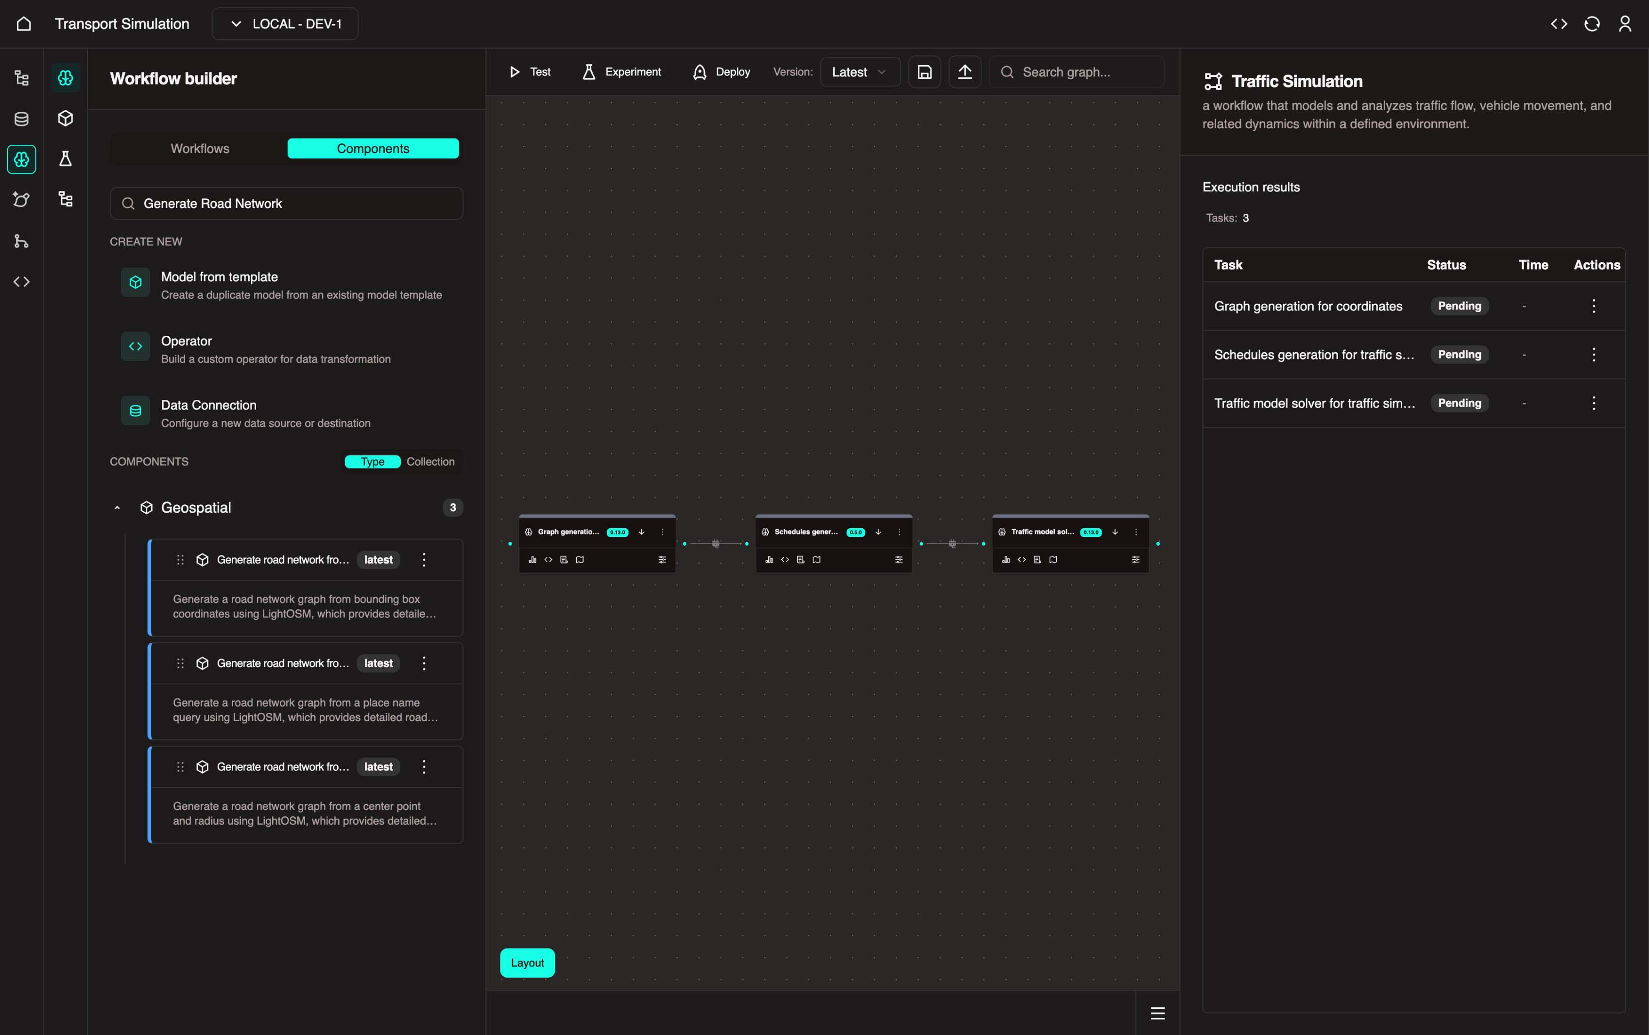Switch to the Workflows tab
The height and width of the screenshot is (1035, 1649).
coord(200,149)
